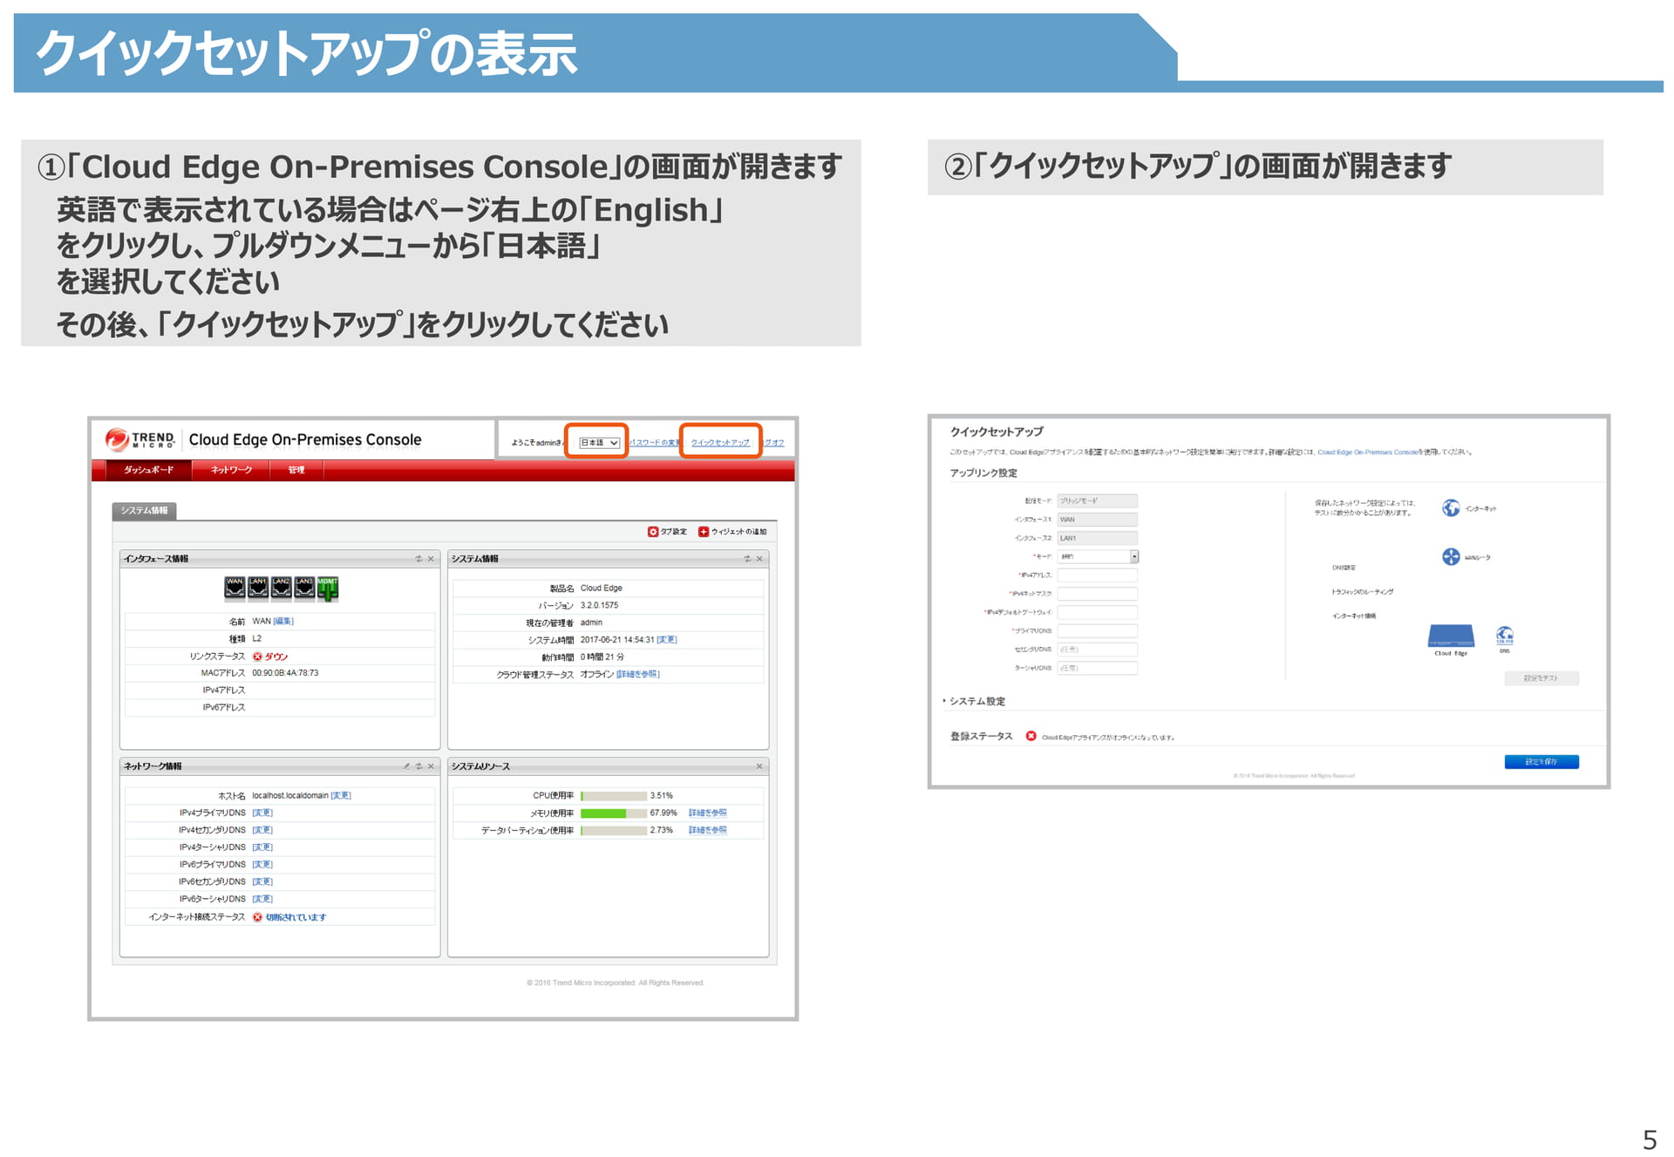
Task: Click the プライマリDNS input field
Action: click(x=1098, y=631)
